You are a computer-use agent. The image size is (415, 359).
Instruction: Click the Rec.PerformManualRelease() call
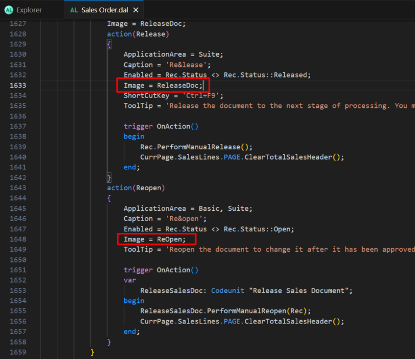click(x=196, y=147)
